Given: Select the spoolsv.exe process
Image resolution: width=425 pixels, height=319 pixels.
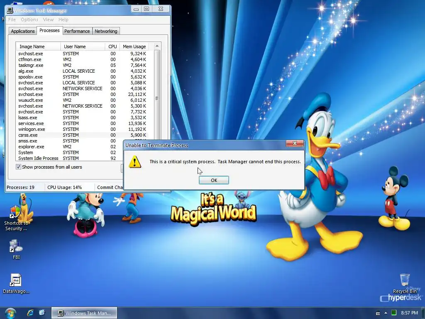Looking at the screenshot, I should coord(83,77).
